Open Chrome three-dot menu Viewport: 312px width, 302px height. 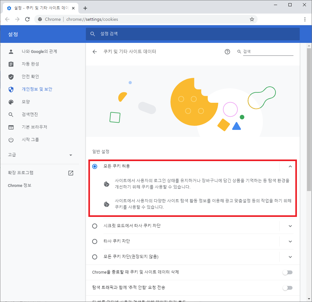[x=305, y=19]
